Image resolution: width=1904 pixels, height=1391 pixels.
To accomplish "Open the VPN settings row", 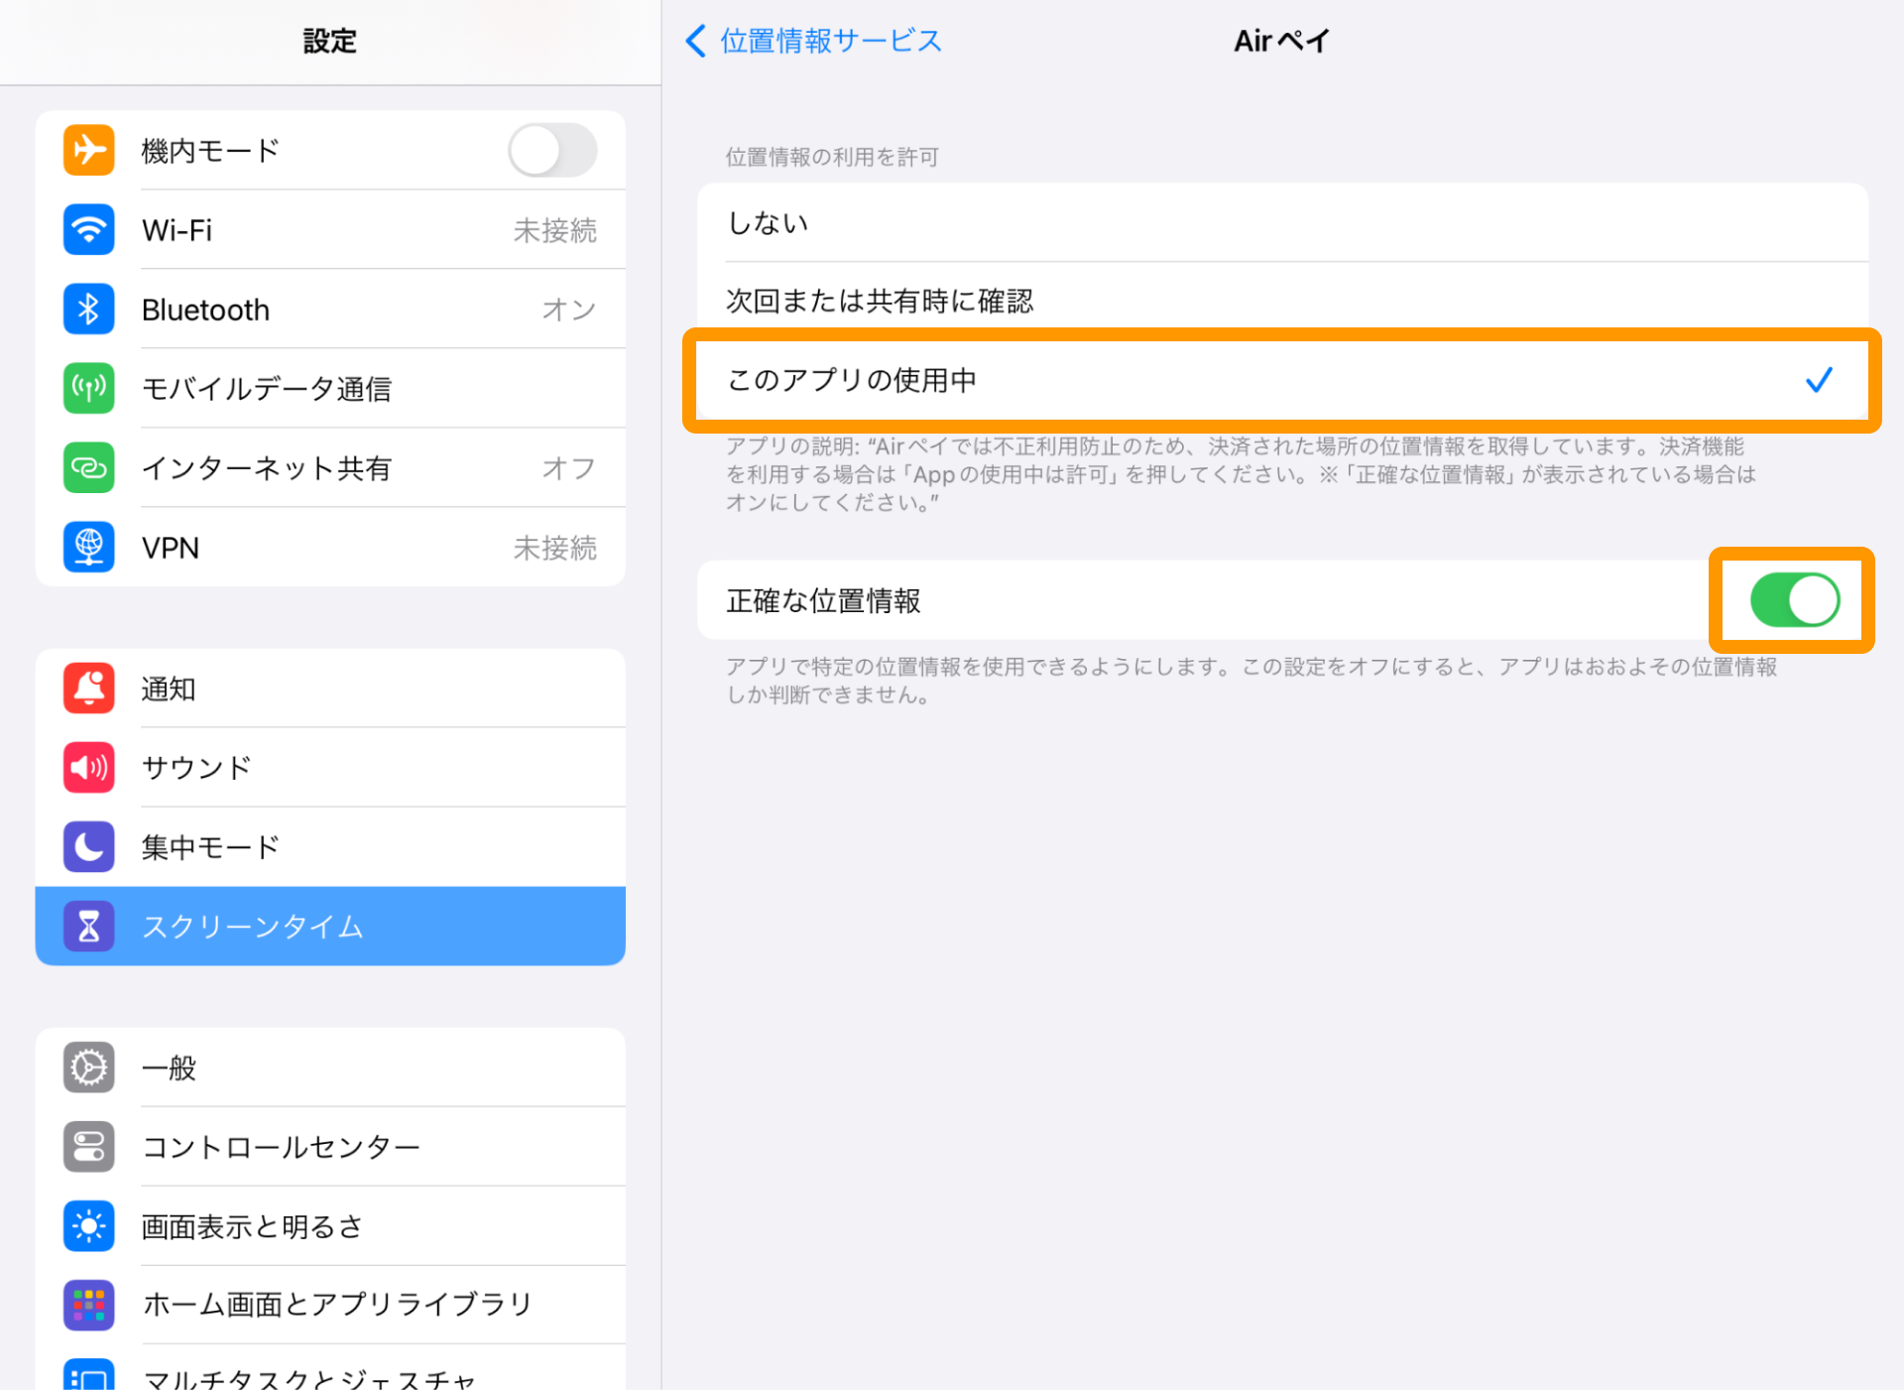I will click(330, 548).
